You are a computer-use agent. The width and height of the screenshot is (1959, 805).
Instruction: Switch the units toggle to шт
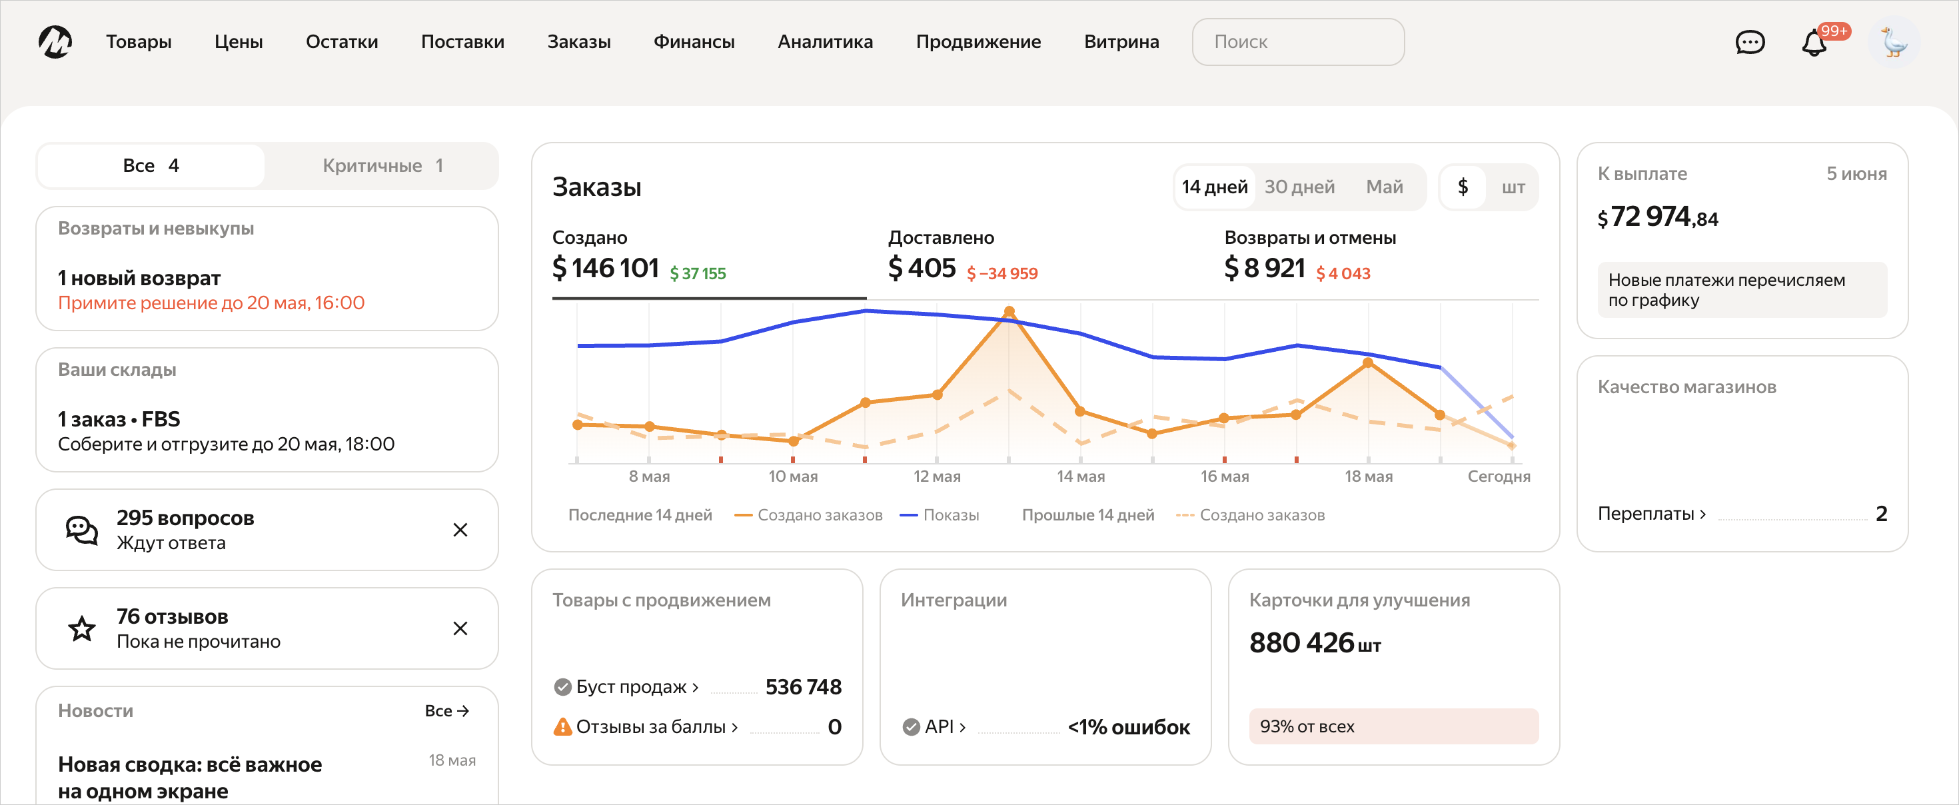(1513, 187)
